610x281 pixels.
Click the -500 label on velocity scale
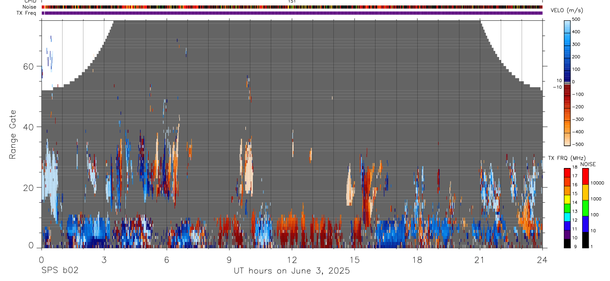(577, 144)
